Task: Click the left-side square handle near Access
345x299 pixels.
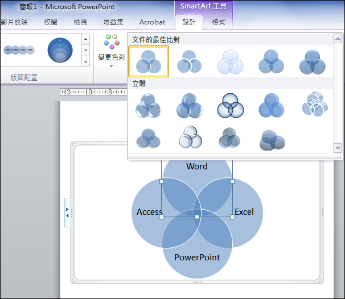Action: tap(162, 181)
